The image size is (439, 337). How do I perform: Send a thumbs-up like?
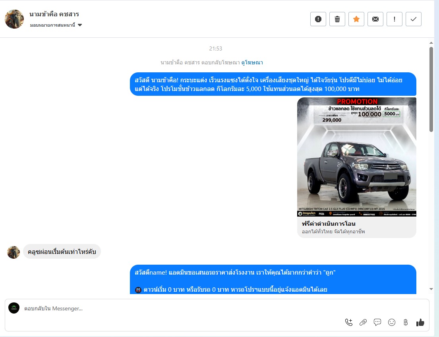pos(420,322)
